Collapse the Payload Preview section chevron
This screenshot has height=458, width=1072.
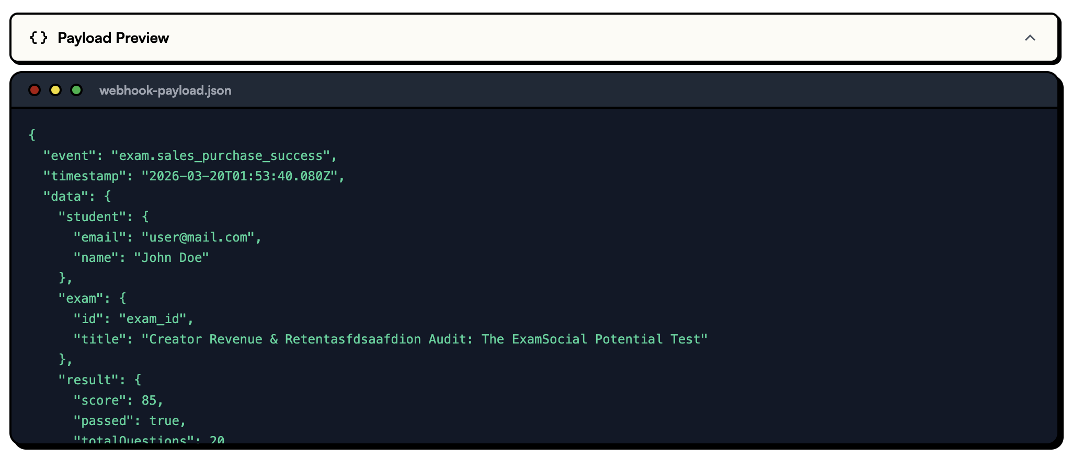point(1030,38)
